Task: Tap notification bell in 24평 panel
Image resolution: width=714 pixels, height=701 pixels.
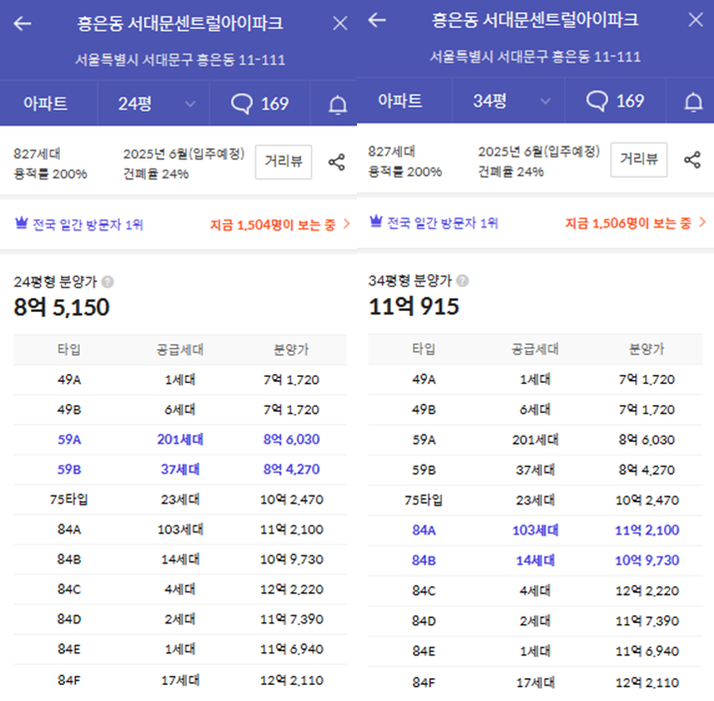Action: click(337, 105)
